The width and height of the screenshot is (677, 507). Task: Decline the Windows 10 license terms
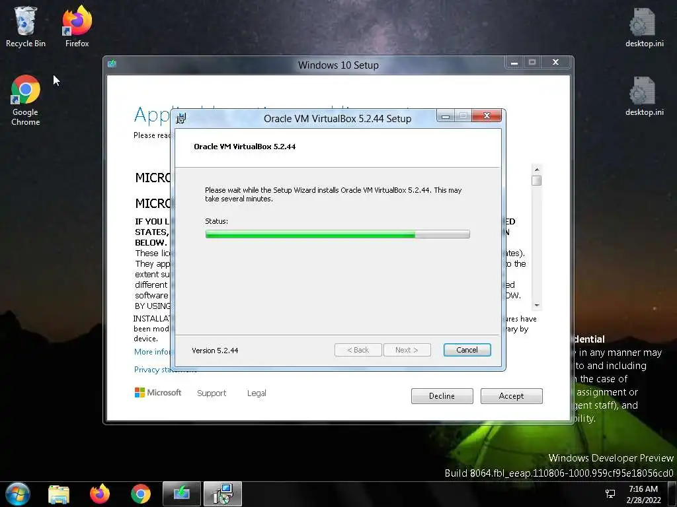pos(442,396)
